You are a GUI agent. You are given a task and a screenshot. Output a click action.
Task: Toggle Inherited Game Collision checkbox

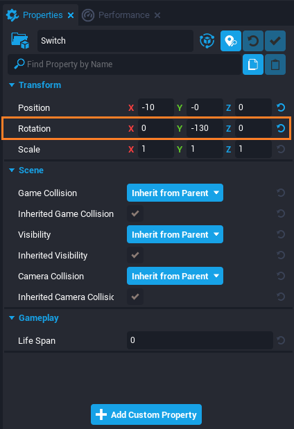click(135, 213)
